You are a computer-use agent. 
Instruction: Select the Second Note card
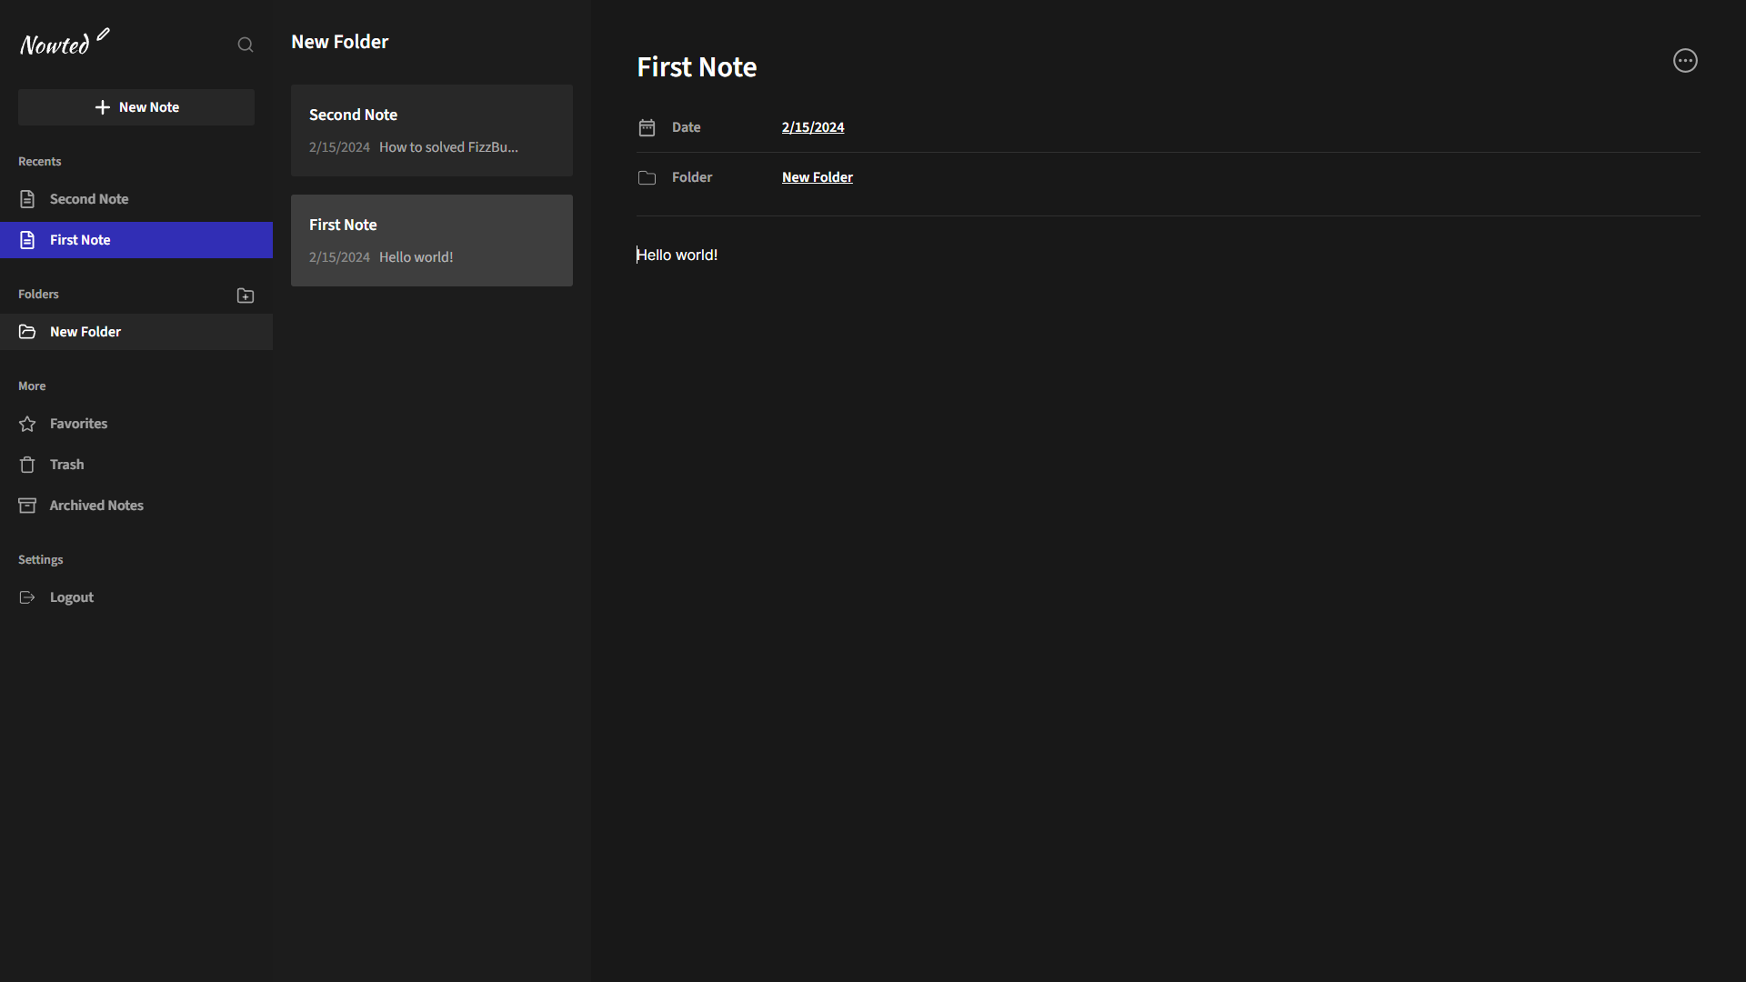431,130
